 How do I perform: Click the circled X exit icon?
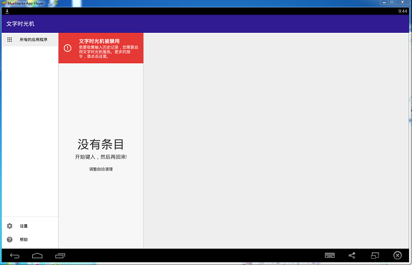[397, 255]
